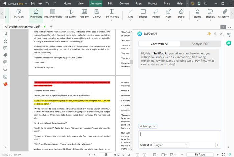234x157 pixels.
Task: Open the comments panel in sidebar
Action: 5,48
